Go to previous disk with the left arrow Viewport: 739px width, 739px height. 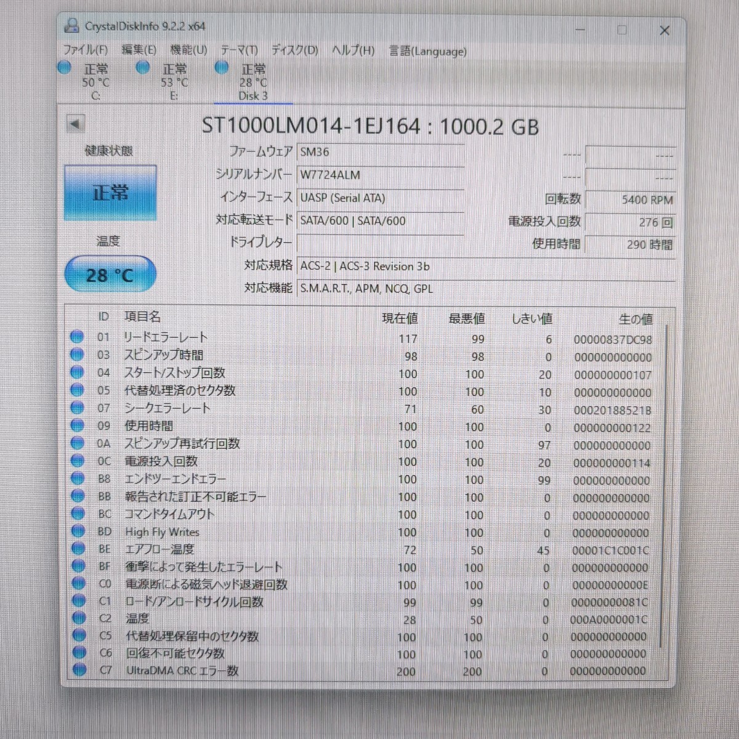pyautogui.click(x=75, y=124)
